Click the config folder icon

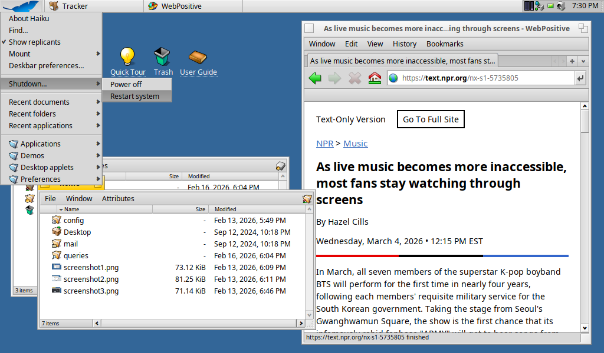(57, 219)
